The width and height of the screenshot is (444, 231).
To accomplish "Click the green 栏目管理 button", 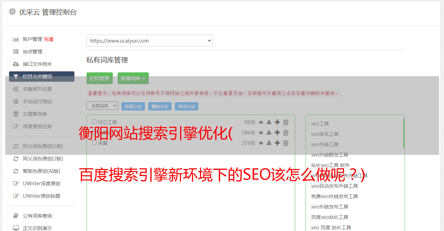I will click(100, 78).
